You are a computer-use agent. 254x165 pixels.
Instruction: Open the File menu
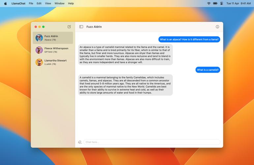click(x=31, y=3)
